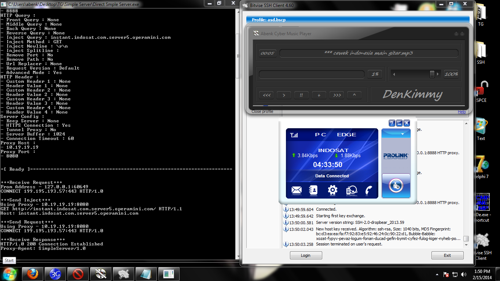Click the 'Starting first key exchange' log entry
Image resolution: width=500 pixels, height=281 pixels.
[340, 216]
